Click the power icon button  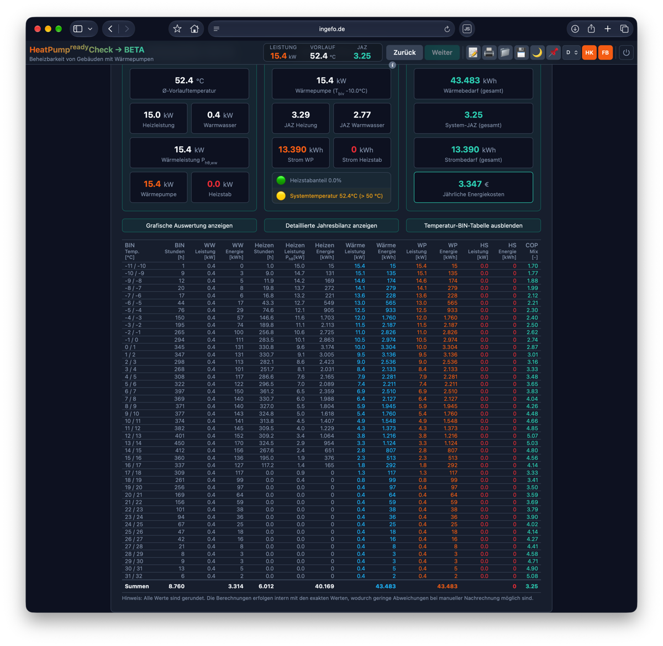[626, 52]
